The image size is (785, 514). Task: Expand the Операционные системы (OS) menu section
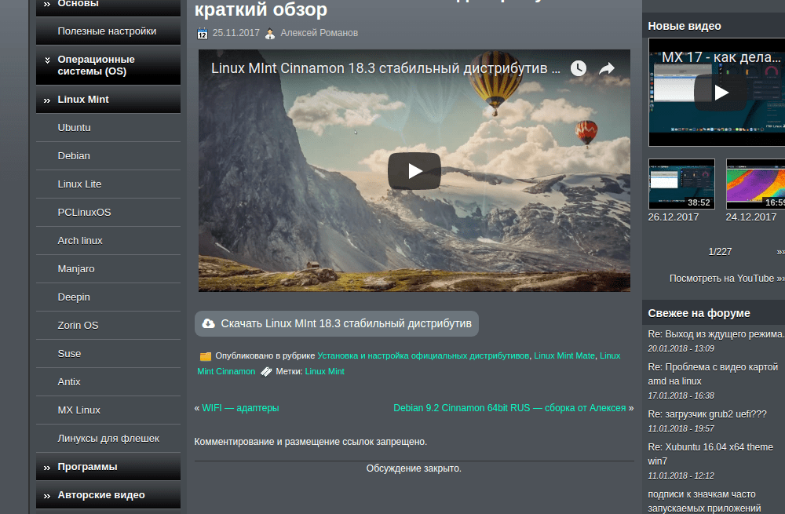(48, 60)
